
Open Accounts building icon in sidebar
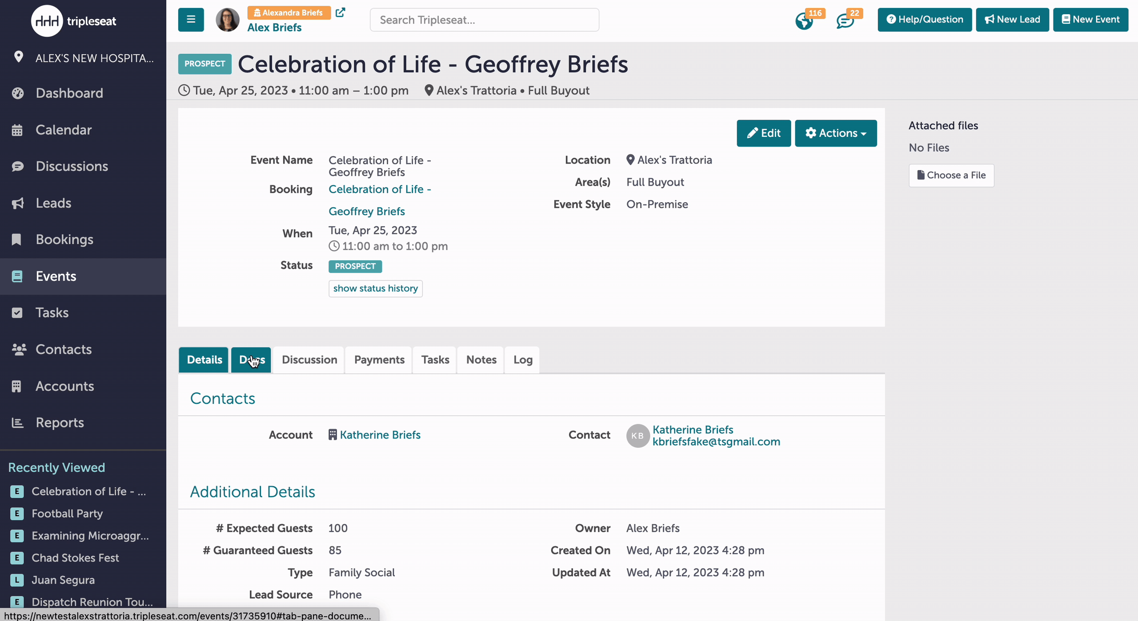click(16, 386)
